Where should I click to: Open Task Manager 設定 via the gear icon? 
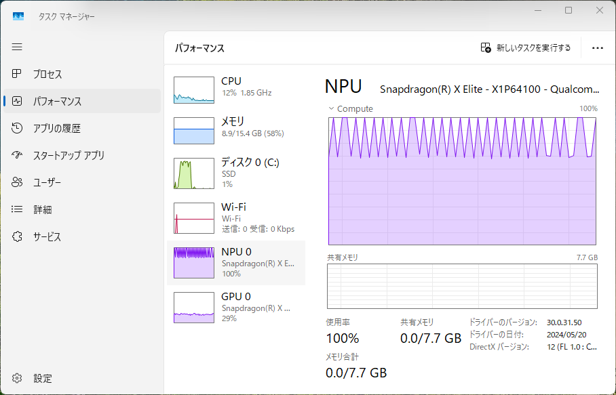point(17,378)
